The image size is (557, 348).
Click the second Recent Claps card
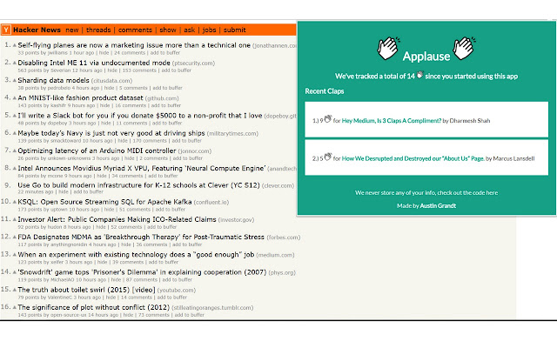(x=426, y=157)
